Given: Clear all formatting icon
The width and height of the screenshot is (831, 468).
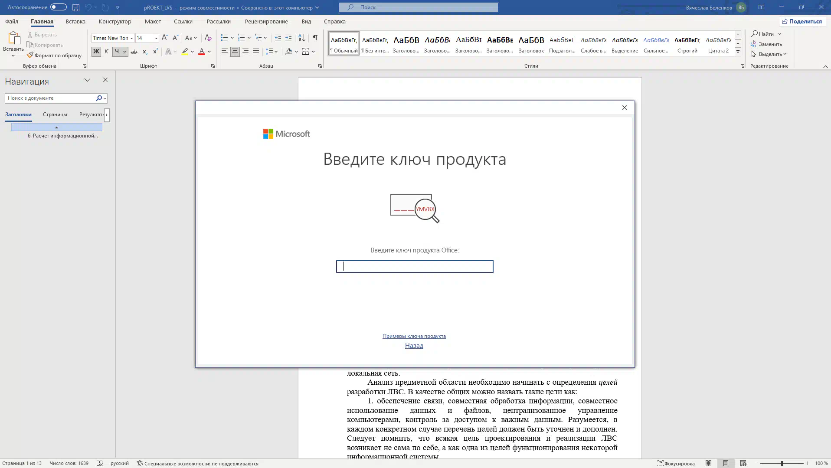Looking at the screenshot, I should click(208, 38).
